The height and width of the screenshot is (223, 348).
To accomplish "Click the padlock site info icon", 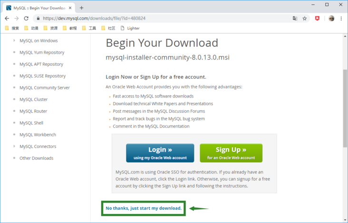I will point(38,19).
